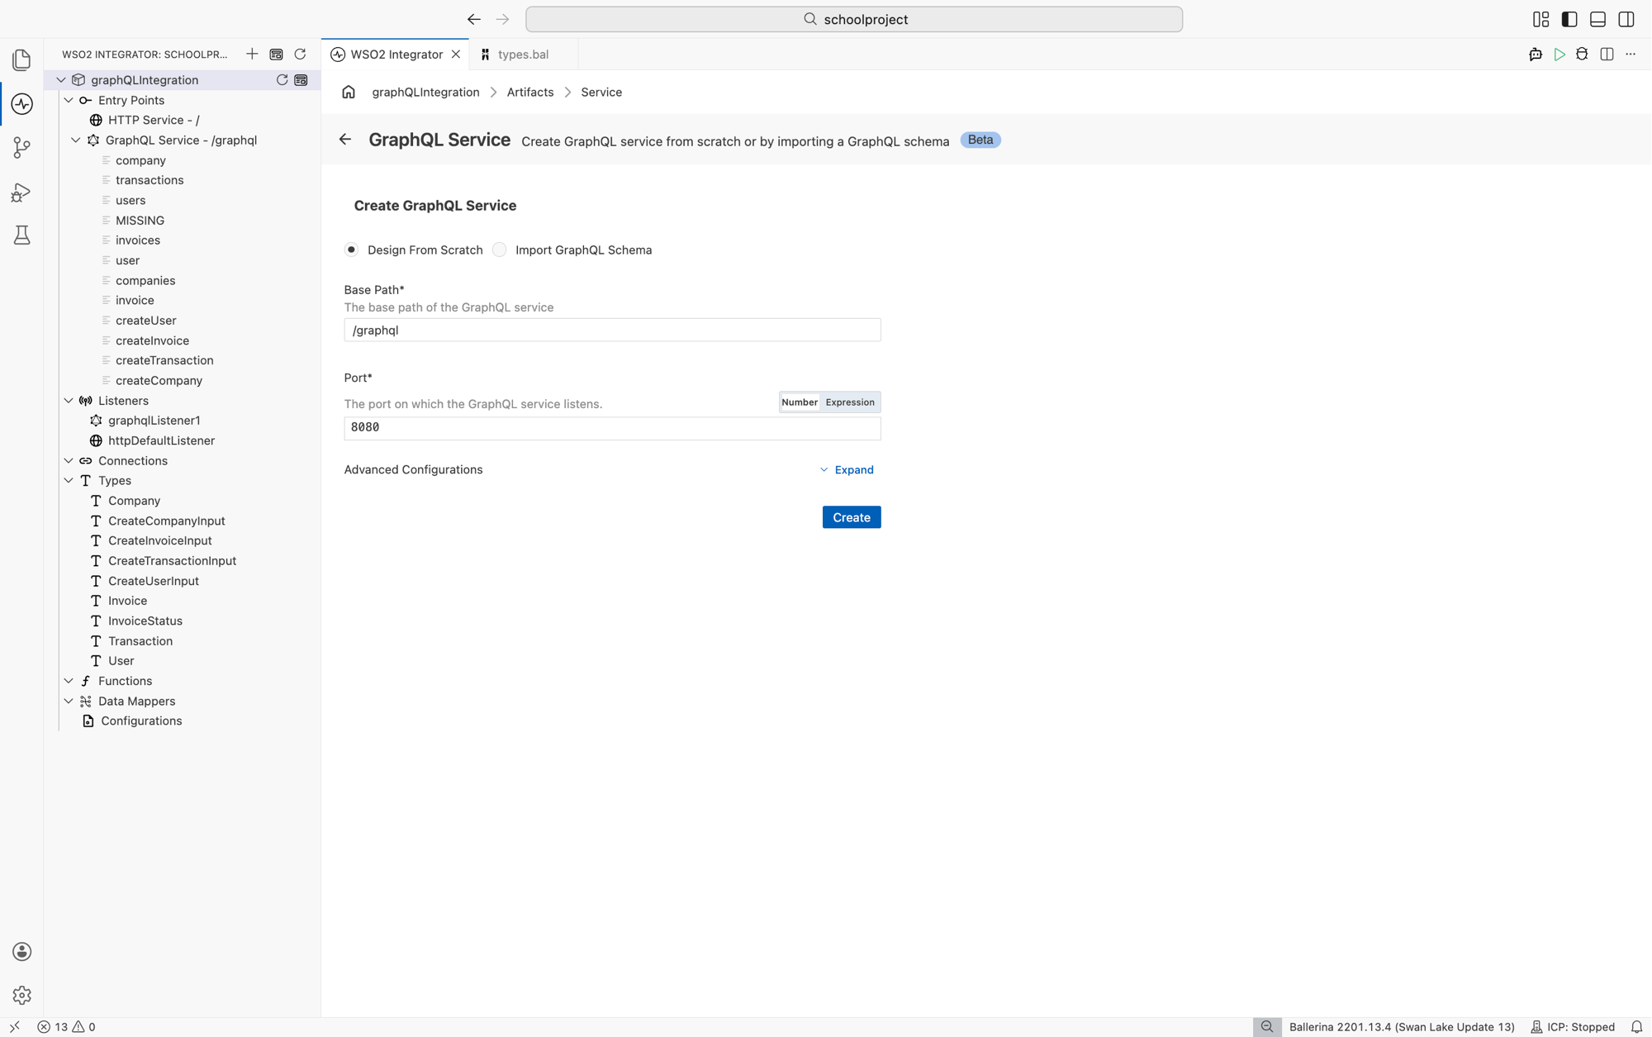This screenshot has height=1037, width=1652.
Task: Open remote window icon in status bar
Action: click(14, 1026)
